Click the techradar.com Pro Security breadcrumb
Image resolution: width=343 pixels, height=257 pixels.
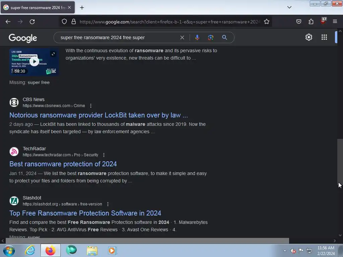pyautogui.click(x=60, y=155)
